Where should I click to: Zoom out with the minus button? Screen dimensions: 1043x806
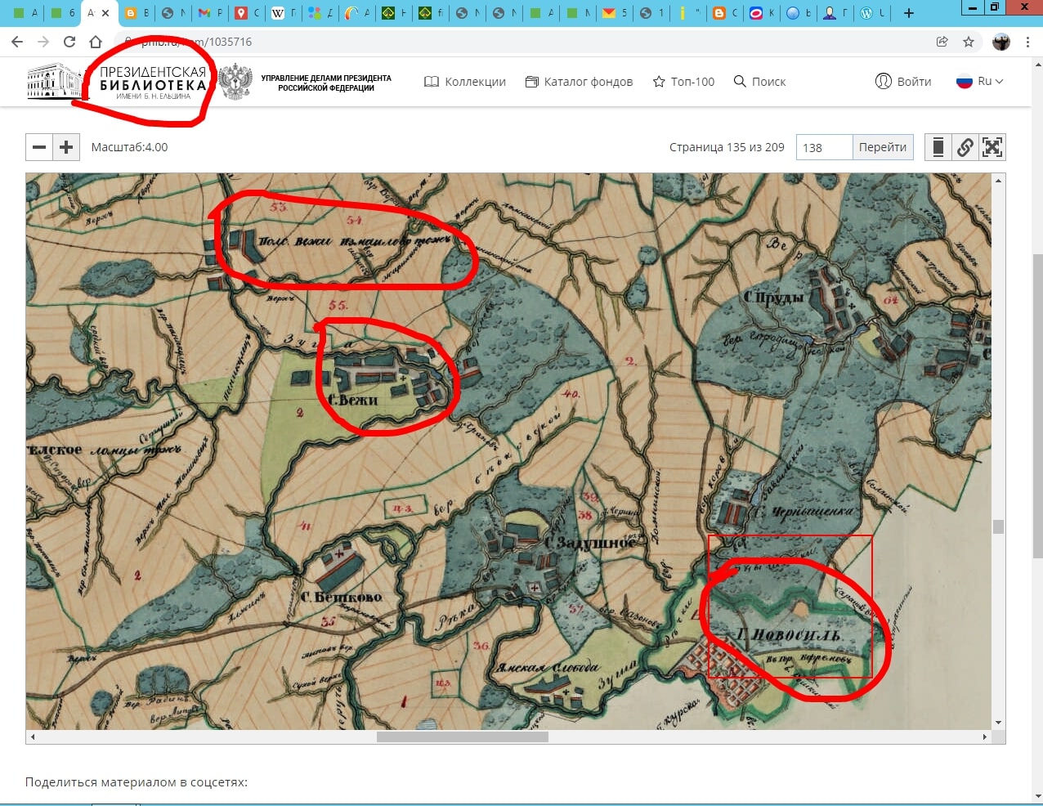pyautogui.click(x=39, y=147)
